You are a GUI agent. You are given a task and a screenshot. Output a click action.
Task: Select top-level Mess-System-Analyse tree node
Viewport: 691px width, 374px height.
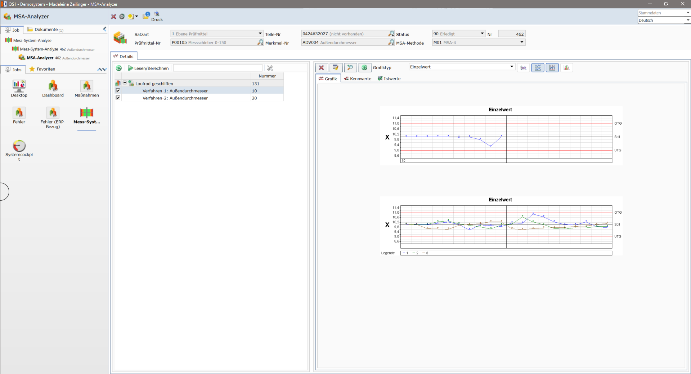click(28, 40)
